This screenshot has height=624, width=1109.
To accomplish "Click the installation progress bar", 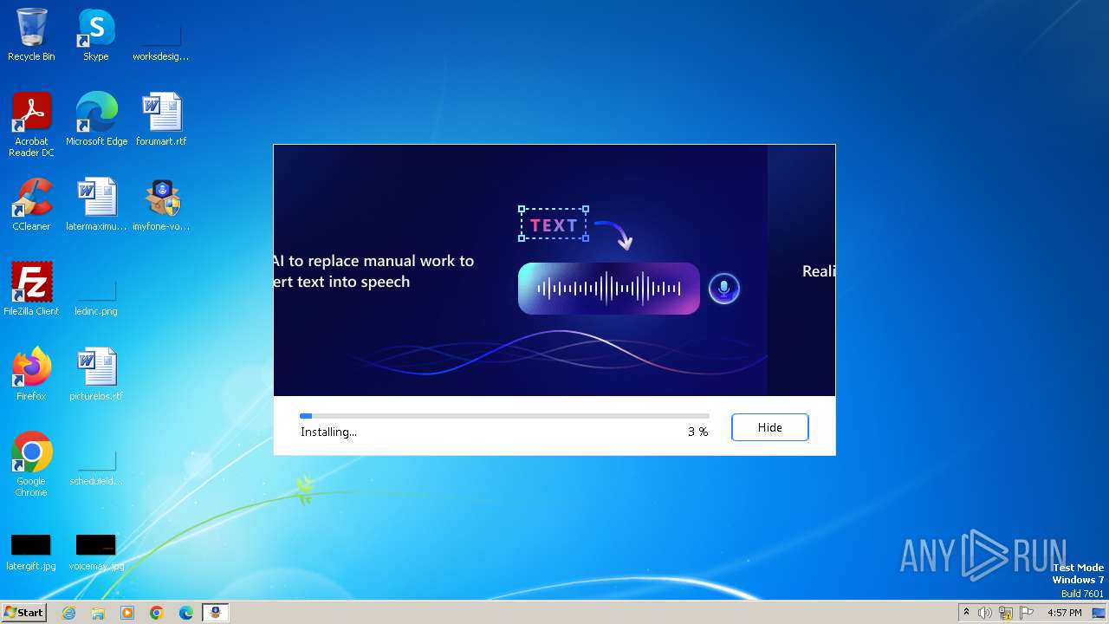I will tap(504, 417).
